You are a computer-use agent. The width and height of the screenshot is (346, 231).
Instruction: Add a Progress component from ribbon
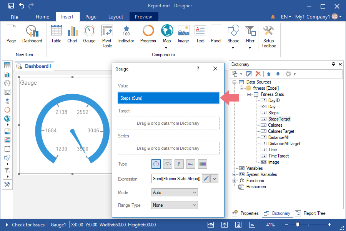148,35
